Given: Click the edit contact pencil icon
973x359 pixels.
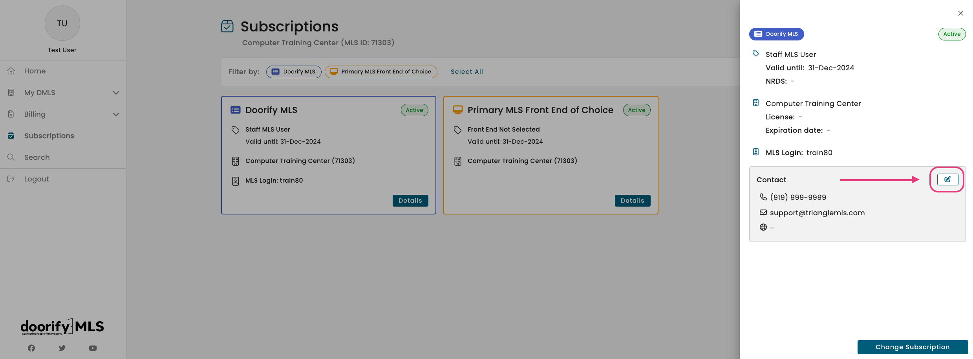Looking at the screenshot, I should (x=947, y=179).
